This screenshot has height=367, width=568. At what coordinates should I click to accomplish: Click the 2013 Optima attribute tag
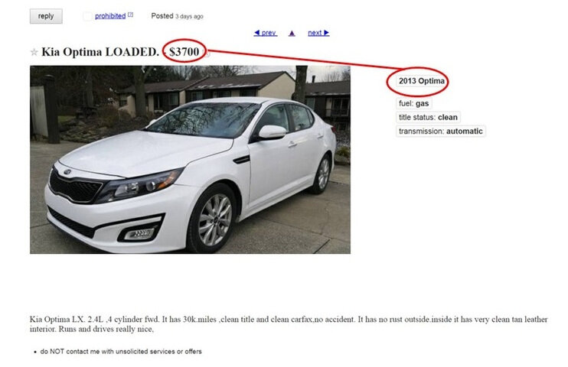pos(422,81)
